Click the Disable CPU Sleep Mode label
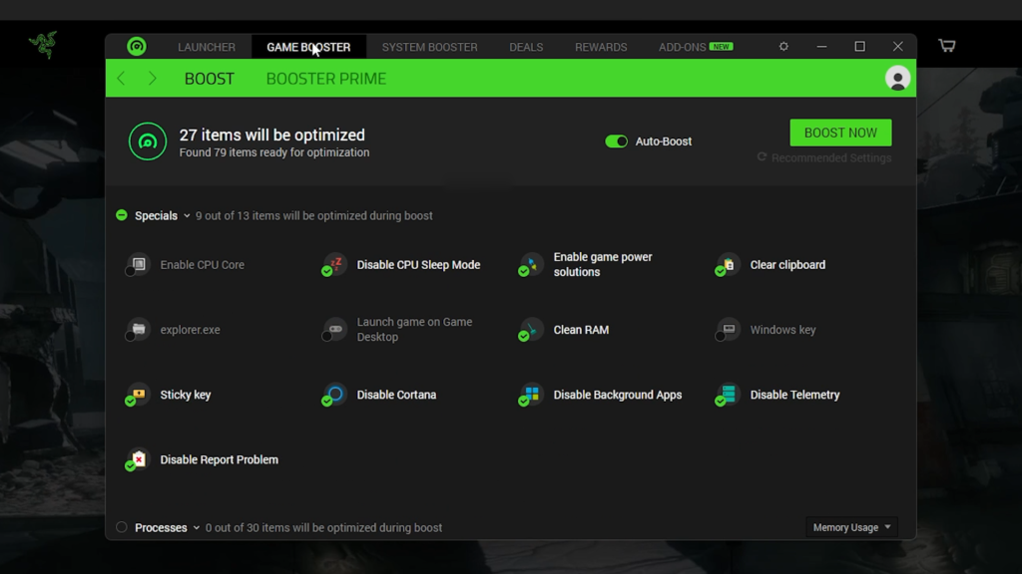Screen dimensions: 1022x574 coord(418,265)
